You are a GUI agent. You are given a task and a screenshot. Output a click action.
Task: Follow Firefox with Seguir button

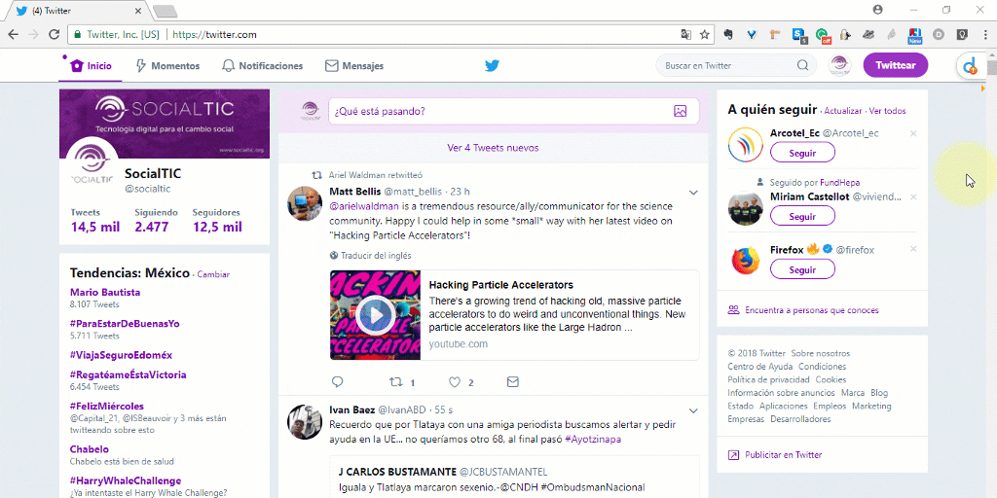802,269
